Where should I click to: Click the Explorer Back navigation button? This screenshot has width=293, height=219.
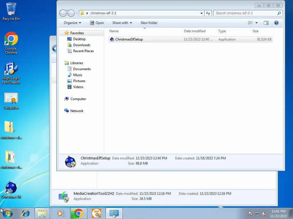63,13
